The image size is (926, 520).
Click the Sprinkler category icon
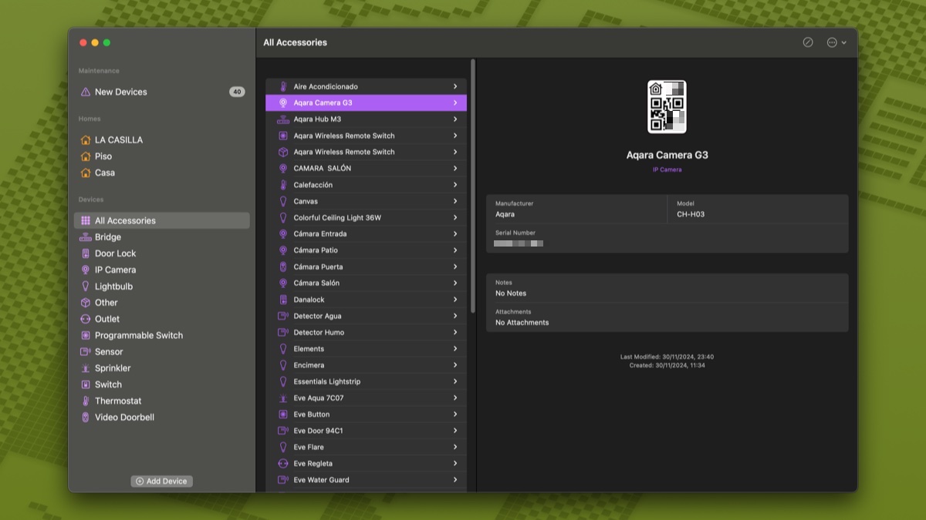coord(86,368)
